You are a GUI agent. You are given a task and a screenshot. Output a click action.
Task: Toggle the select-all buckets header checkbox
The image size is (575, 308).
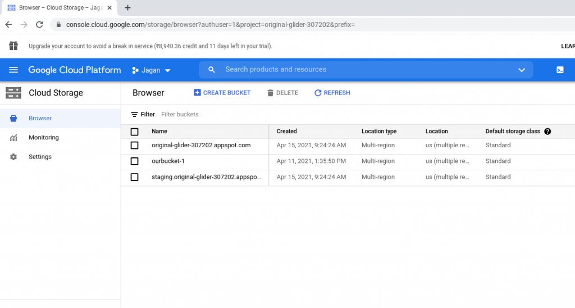click(135, 132)
